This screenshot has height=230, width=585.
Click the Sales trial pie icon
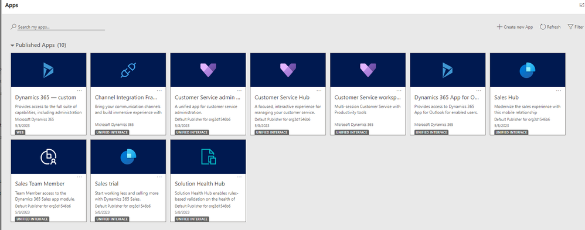(128, 157)
